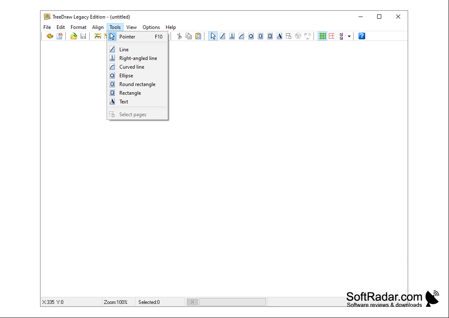Screen dimensions: 449x318
Task: Click the Select pages toolbar icon
Action: pyautogui.click(x=289, y=36)
